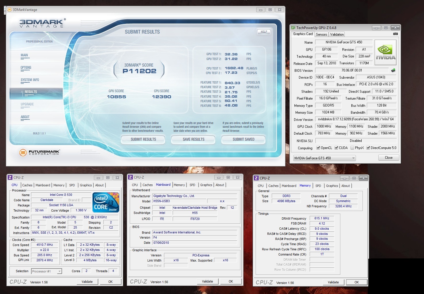Open the Mainboard tab in the CPU-Z Memory window

pyautogui.click(x=289, y=186)
